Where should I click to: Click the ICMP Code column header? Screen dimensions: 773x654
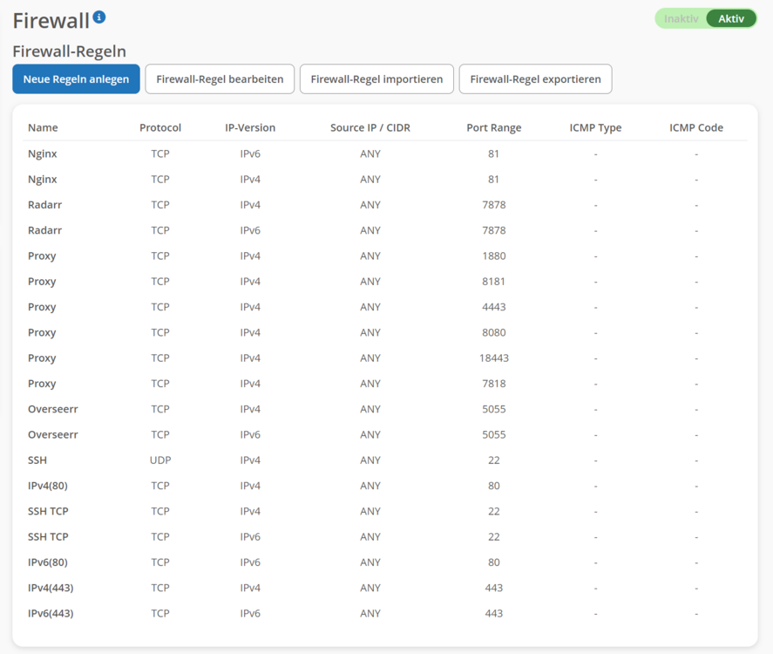[x=696, y=127]
